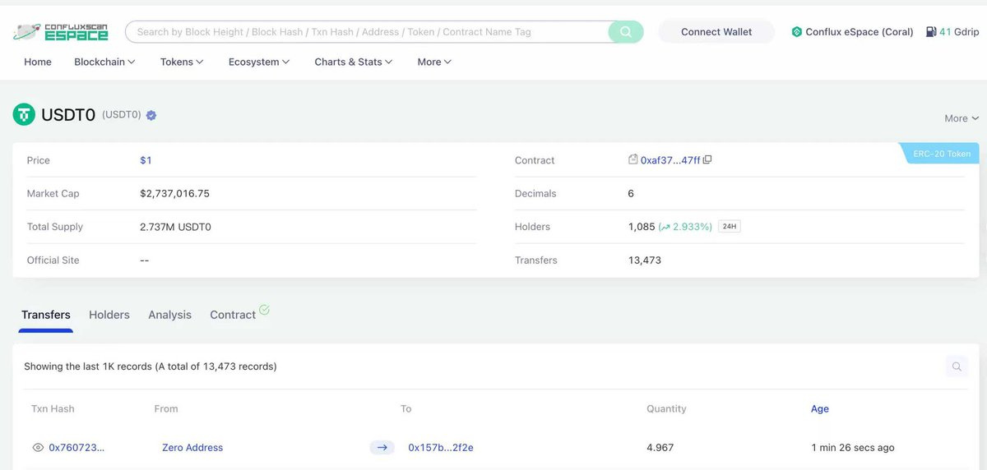Switch to the Holders tab

[109, 315]
